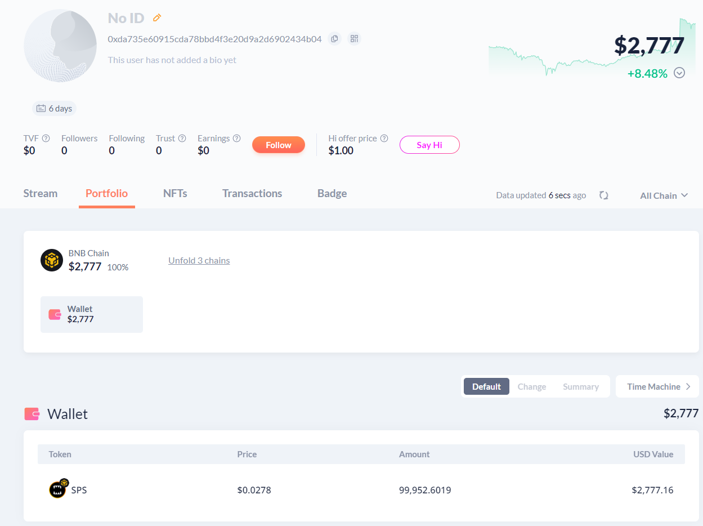
Task: Select the Wallet $2,777 card
Action: (x=92, y=314)
